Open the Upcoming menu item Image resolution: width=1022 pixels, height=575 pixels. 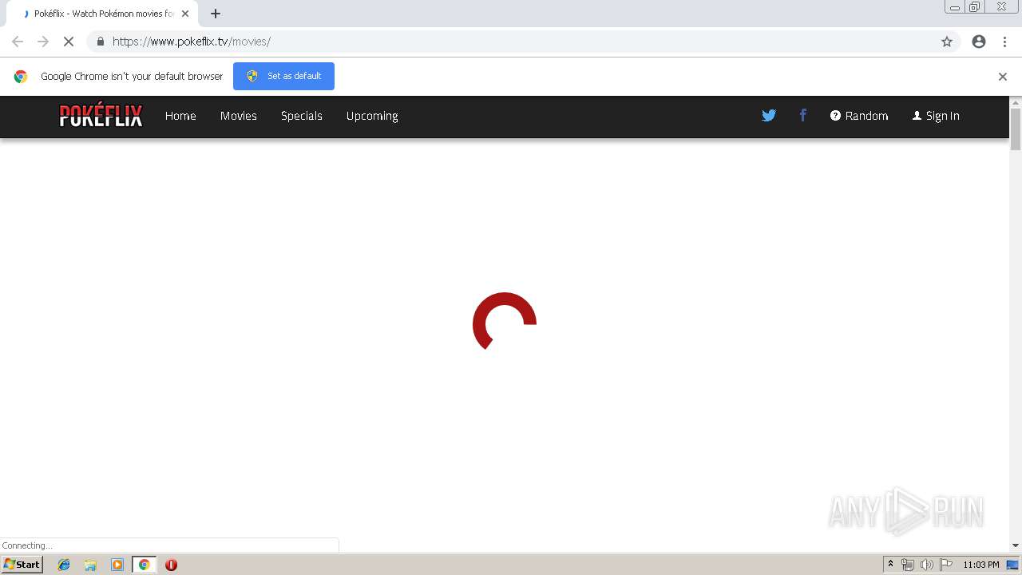point(372,116)
